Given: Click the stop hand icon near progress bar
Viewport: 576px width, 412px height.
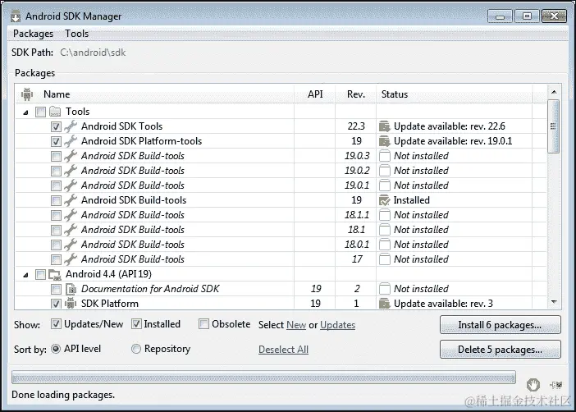Looking at the screenshot, I should 533,385.
